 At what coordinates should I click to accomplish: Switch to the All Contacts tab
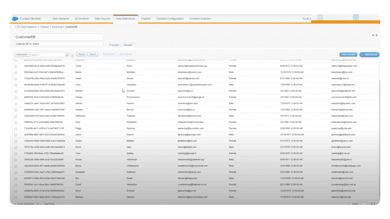[82, 19]
